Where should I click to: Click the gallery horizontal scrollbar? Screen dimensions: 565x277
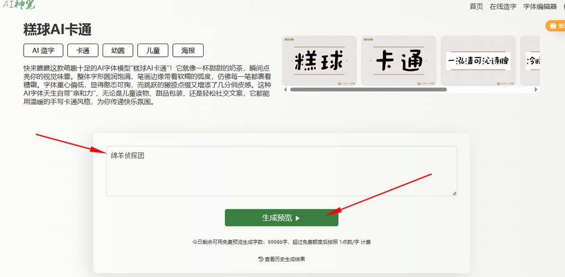pos(369,89)
